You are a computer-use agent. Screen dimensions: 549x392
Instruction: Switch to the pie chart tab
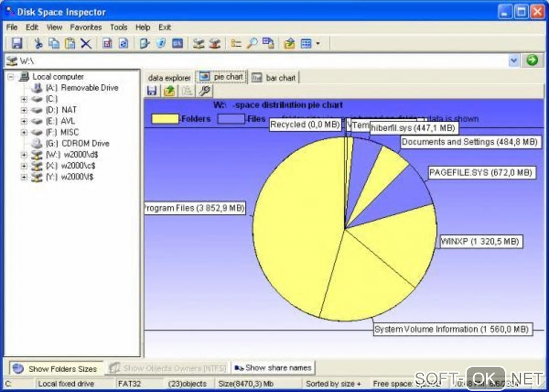[222, 76]
